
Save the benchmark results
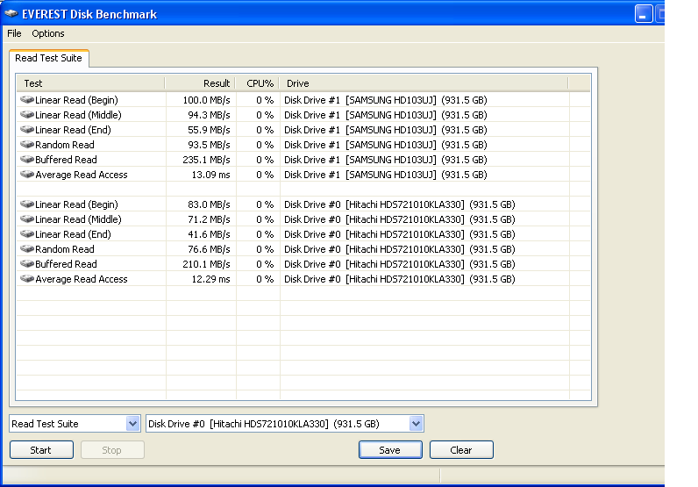pyautogui.click(x=390, y=450)
